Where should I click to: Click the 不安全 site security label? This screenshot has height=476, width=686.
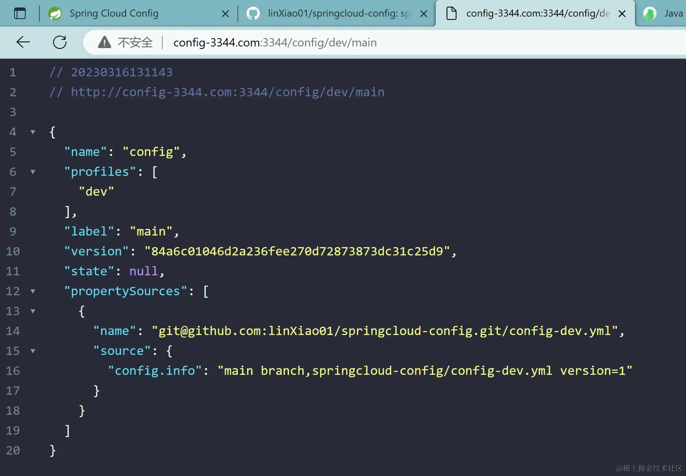135,42
